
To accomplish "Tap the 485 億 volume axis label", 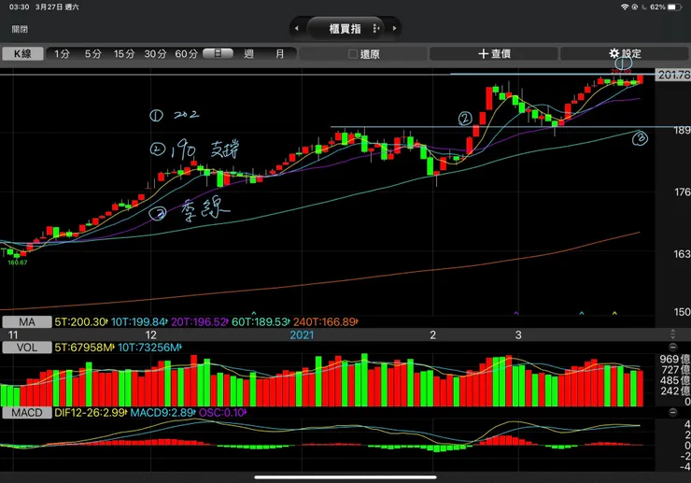I will [x=675, y=380].
